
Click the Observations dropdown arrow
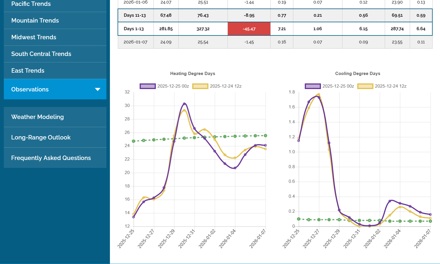point(98,89)
